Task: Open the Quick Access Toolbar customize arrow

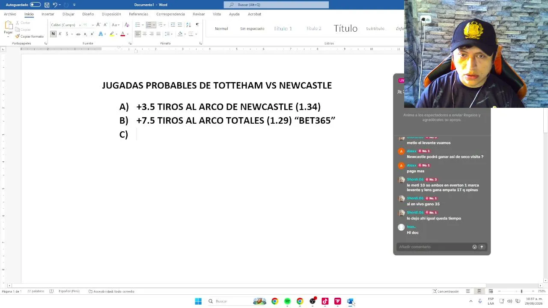Action: point(74,5)
